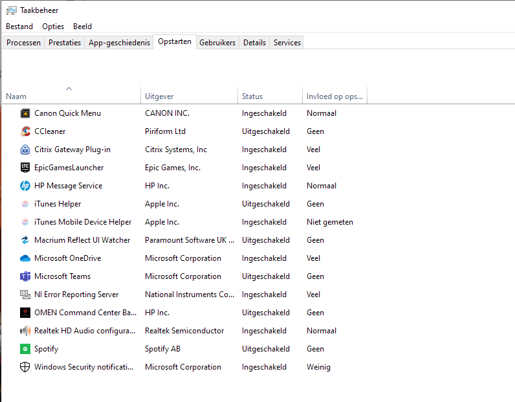The height and width of the screenshot is (402, 515).
Task: Click the HP Message Service logo icon
Action: (25, 186)
